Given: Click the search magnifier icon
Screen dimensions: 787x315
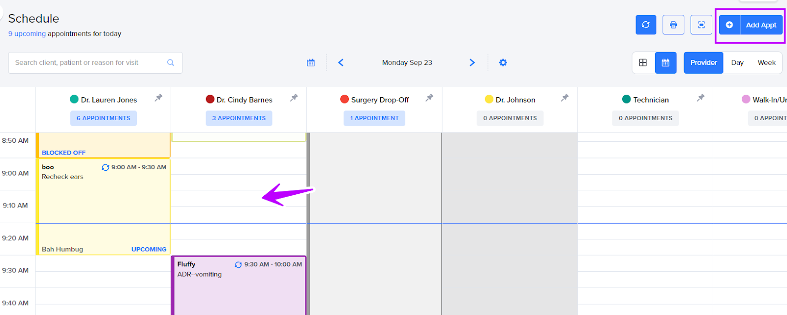Looking at the screenshot, I should pyautogui.click(x=171, y=63).
